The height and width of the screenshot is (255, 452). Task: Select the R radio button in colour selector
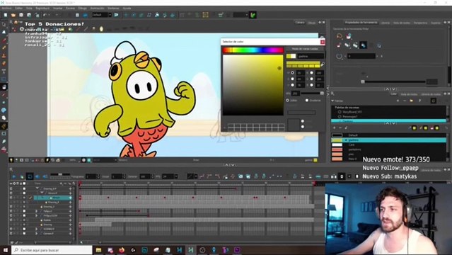tap(311, 73)
